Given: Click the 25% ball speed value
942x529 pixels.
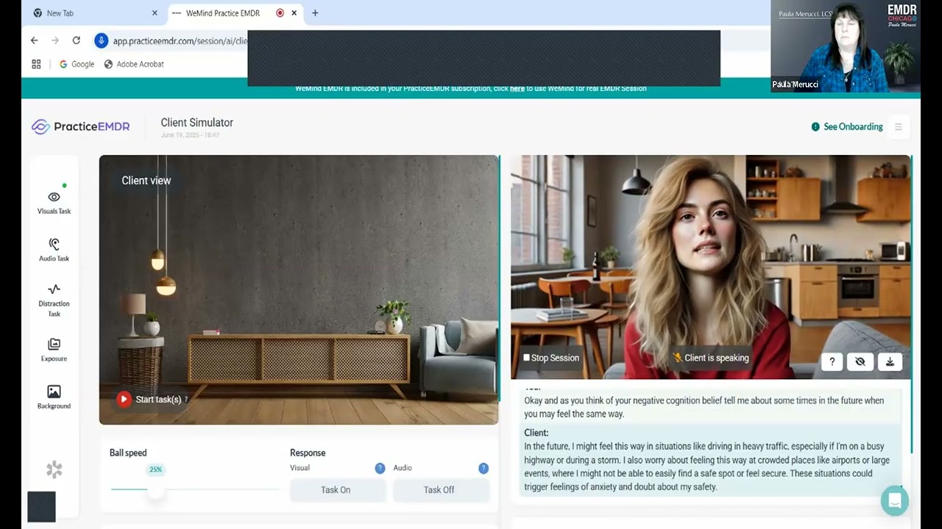Looking at the screenshot, I should pos(155,469).
